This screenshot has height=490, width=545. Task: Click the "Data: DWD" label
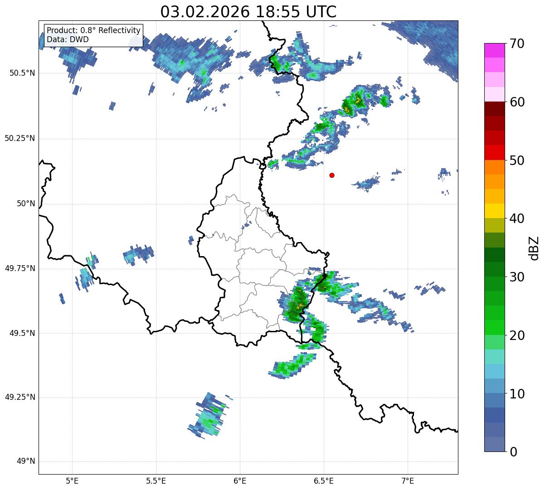[68, 39]
